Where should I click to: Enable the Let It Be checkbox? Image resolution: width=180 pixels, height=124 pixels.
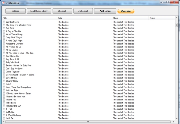point(4,118)
